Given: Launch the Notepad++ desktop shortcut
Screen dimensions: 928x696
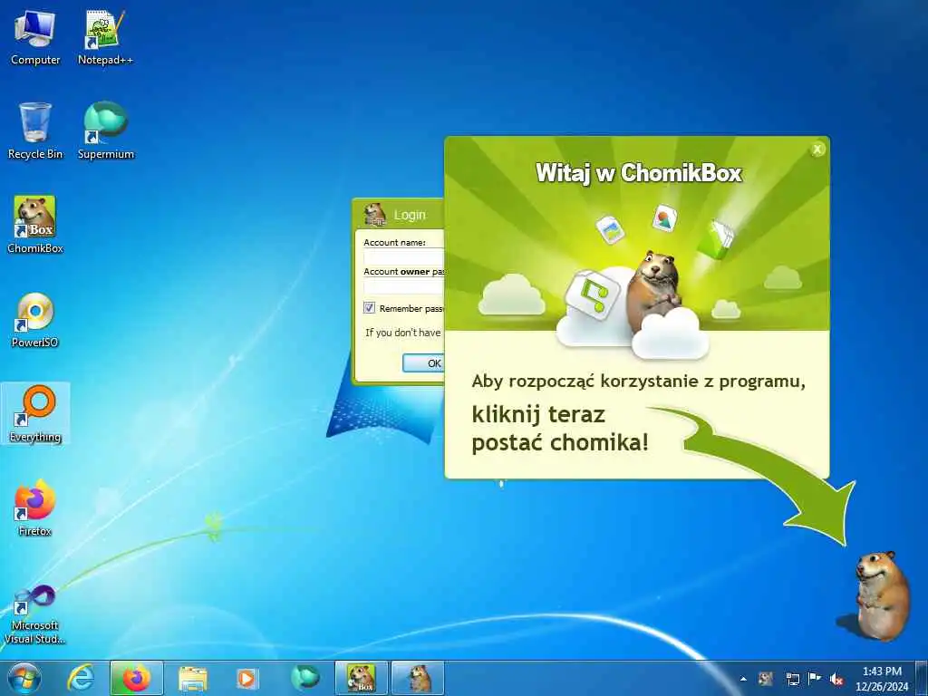Looking at the screenshot, I should point(105,37).
